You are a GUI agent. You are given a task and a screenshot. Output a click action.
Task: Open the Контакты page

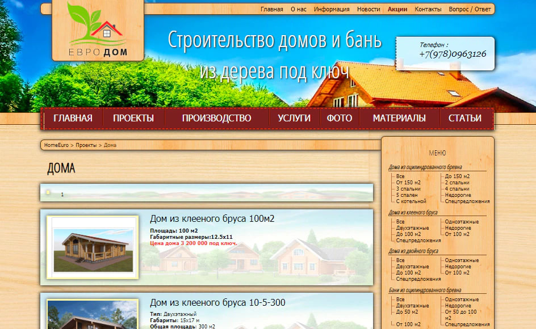[x=428, y=9]
